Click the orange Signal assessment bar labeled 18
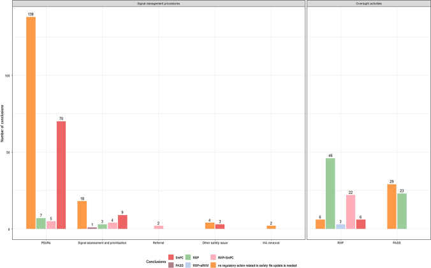Viewport: 431px width, 268px height. click(x=82, y=215)
